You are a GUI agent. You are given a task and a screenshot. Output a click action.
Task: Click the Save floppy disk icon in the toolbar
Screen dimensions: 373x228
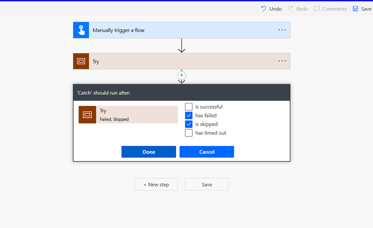coord(355,9)
